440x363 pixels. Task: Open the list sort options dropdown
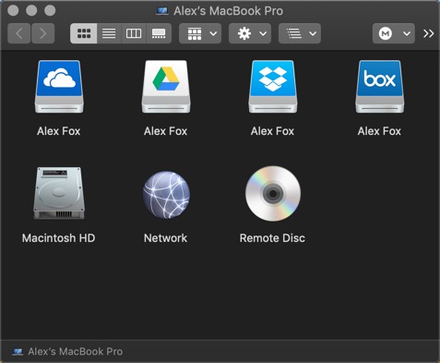[300, 33]
